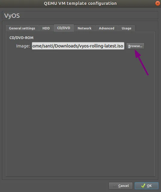Switch to the General settings tab
Image resolution: width=161 pixels, height=192 pixels.
[22, 28]
